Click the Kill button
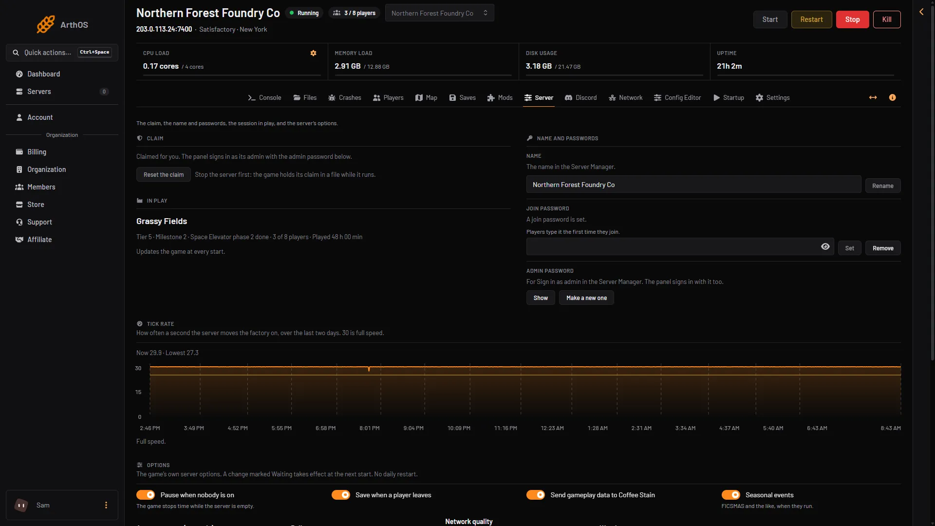Screen dimensions: 935x526 point(887,19)
